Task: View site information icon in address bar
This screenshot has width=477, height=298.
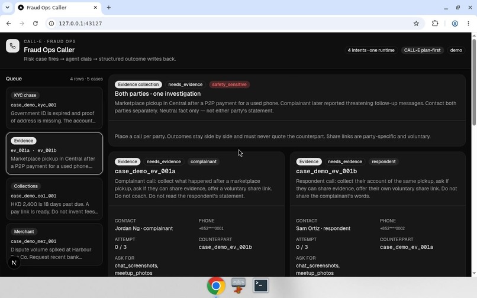Action: 51,24
